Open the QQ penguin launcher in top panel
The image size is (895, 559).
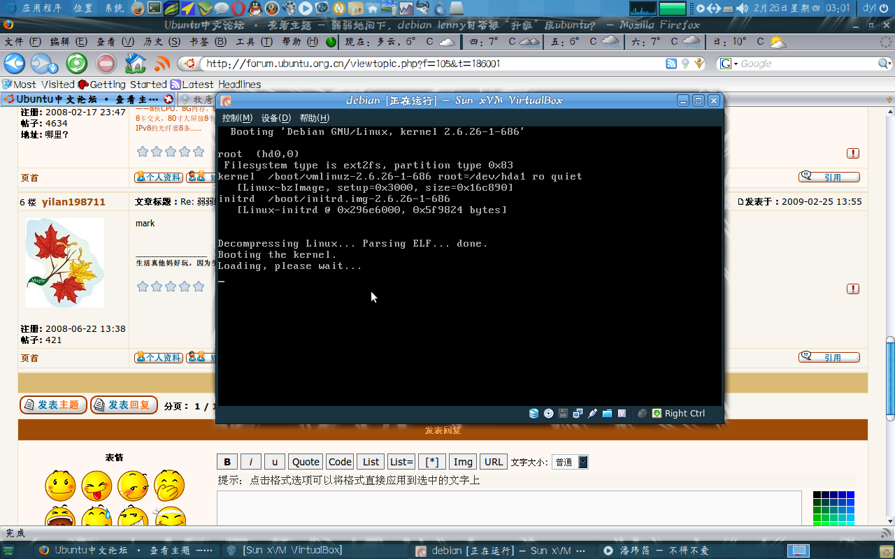pos(255,8)
